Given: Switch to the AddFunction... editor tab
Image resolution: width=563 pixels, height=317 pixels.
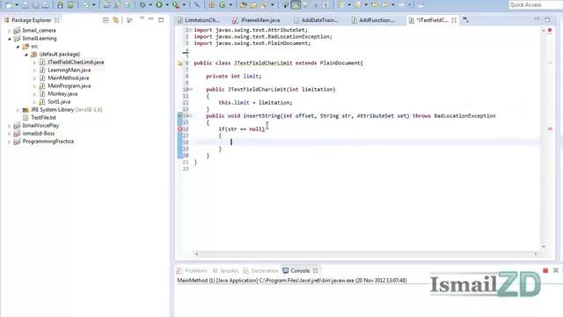Looking at the screenshot, I should pos(373,20).
